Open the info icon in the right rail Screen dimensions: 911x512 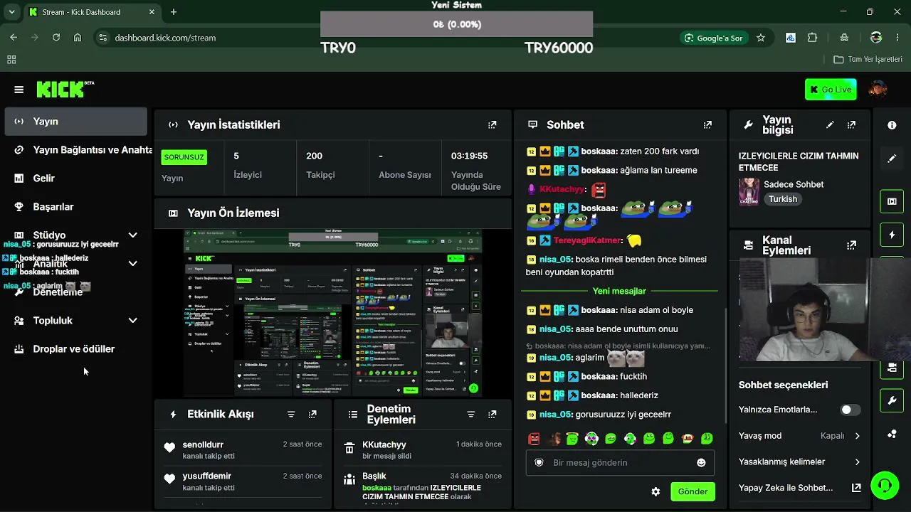pyautogui.click(x=892, y=125)
